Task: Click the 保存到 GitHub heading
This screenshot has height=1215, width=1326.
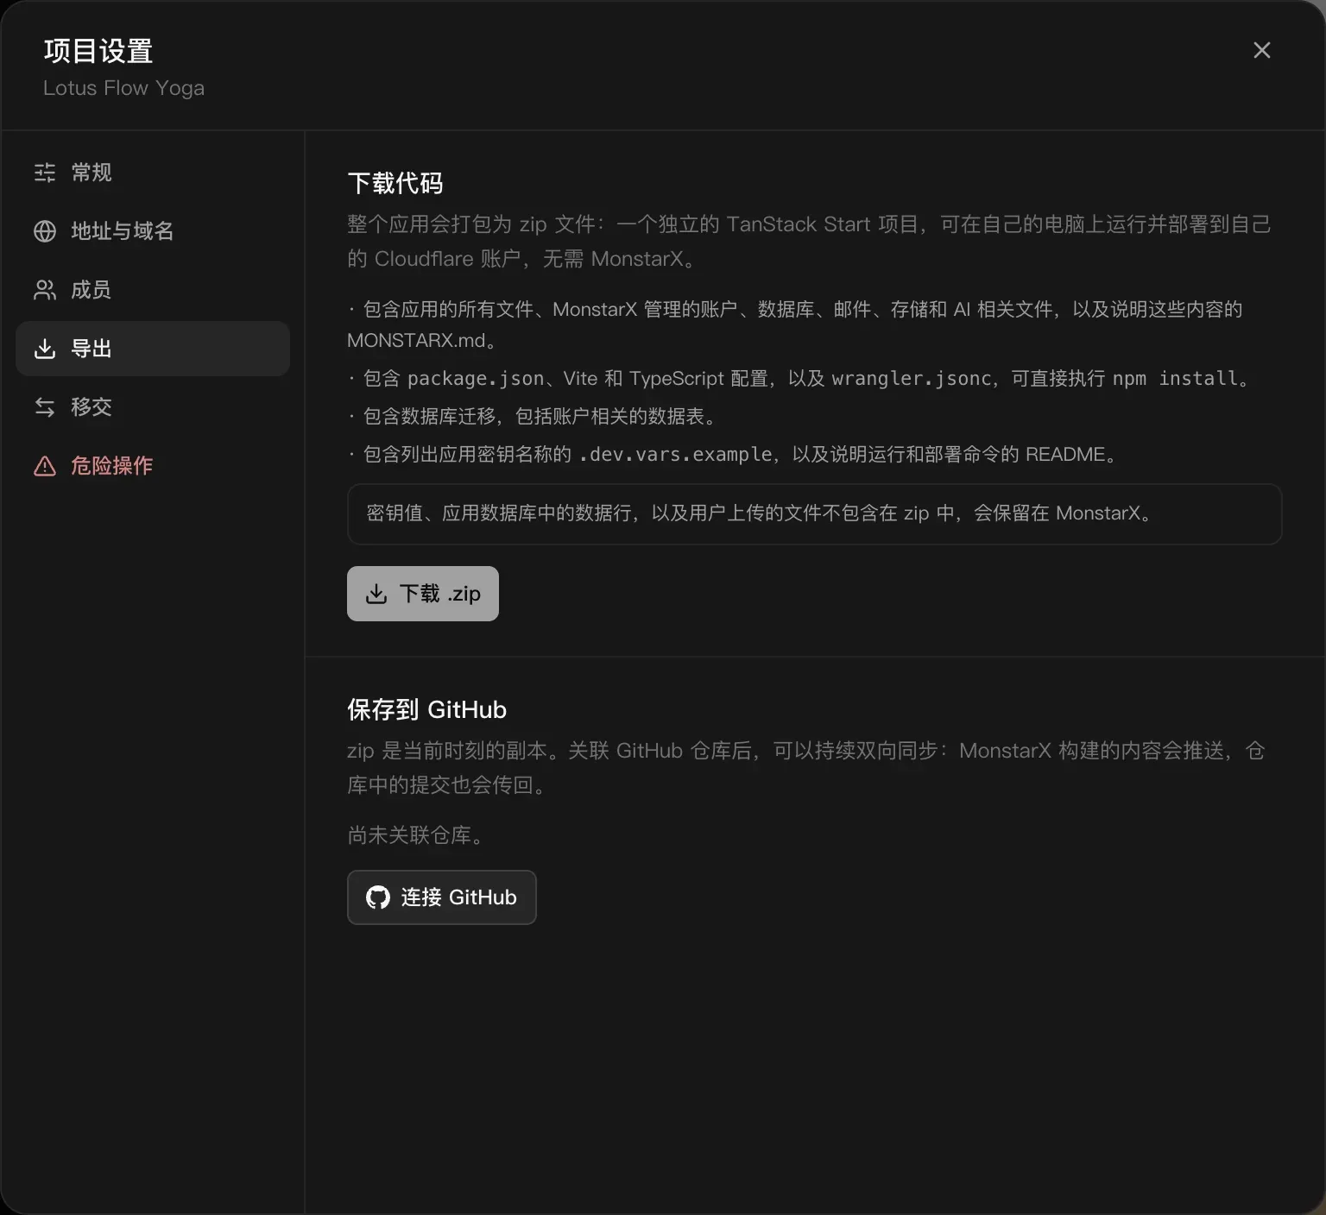Action: pos(426,709)
